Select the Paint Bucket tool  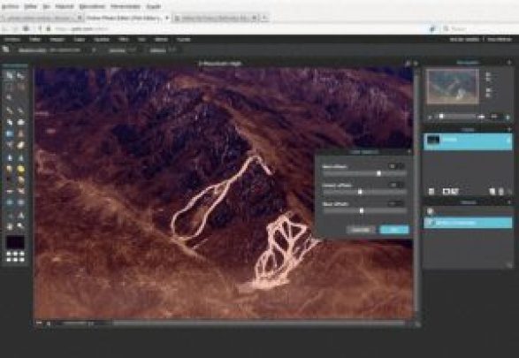pyautogui.click(x=21, y=122)
